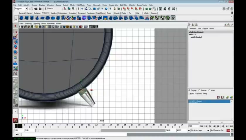Screen dimensions: 246x140
Task: Create new empty layer icon
Action: pos(227,97)
